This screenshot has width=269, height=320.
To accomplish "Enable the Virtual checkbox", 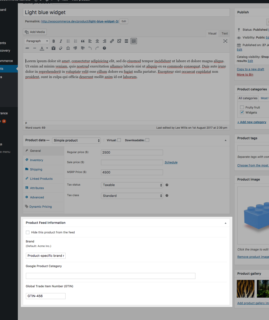I will tap(119, 140).
